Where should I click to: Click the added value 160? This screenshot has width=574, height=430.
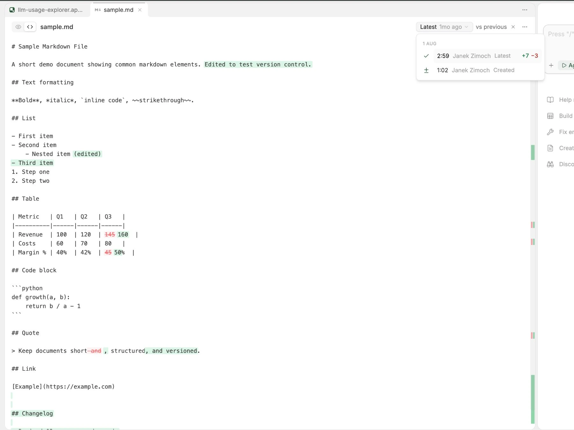click(x=123, y=234)
